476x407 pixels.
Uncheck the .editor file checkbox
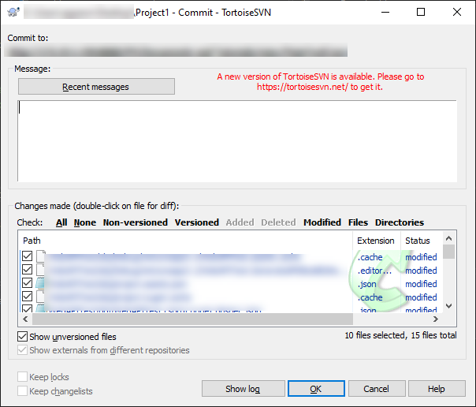pyautogui.click(x=27, y=270)
